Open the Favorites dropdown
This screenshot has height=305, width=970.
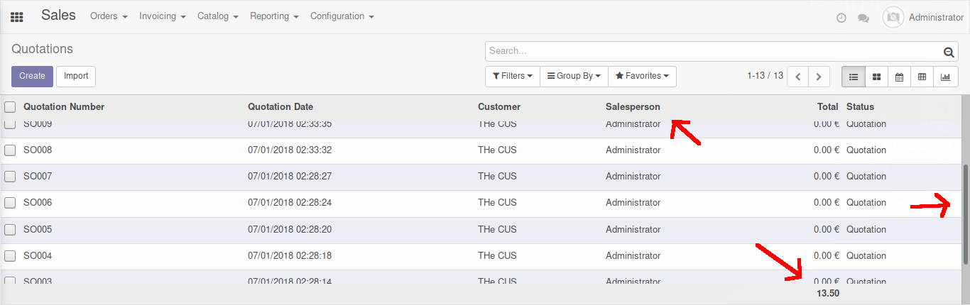coord(642,76)
